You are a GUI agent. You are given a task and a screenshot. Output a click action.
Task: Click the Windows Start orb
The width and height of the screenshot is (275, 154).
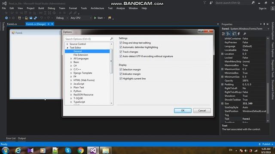[5, 151]
